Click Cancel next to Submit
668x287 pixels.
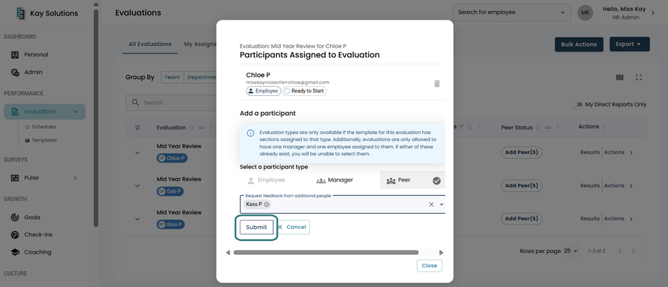click(292, 227)
